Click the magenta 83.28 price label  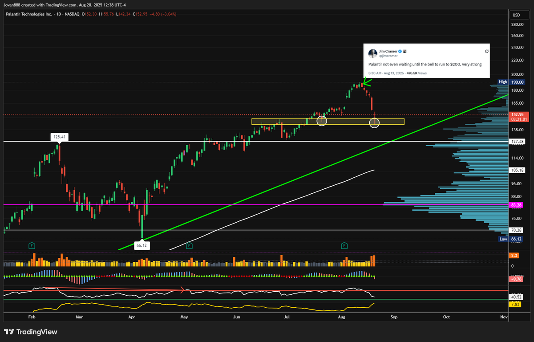pos(516,205)
